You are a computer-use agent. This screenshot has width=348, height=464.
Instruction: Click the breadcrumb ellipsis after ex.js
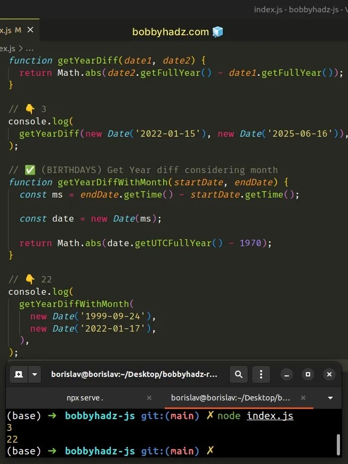coord(29,49)
